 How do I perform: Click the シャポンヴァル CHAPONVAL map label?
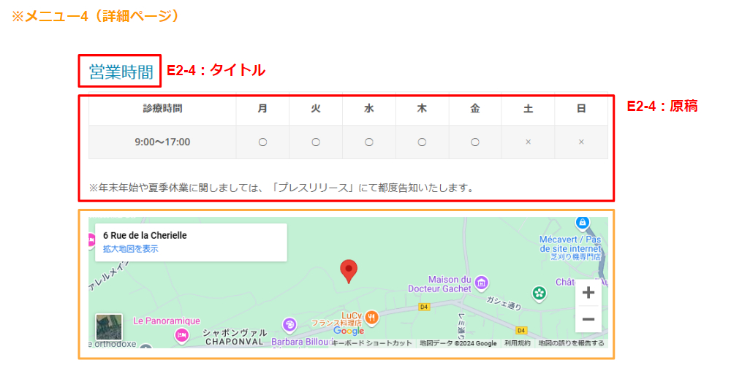(x=235, y=337)
